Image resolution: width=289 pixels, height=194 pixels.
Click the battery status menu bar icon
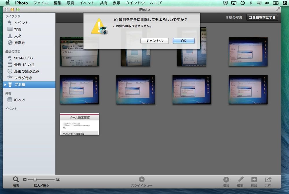click(x=276, y=3)
